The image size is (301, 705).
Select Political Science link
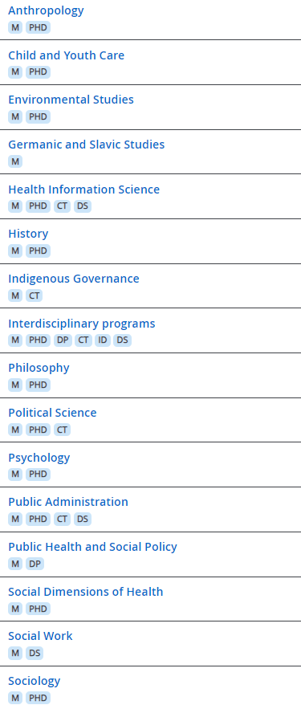(x=52, y=413)
